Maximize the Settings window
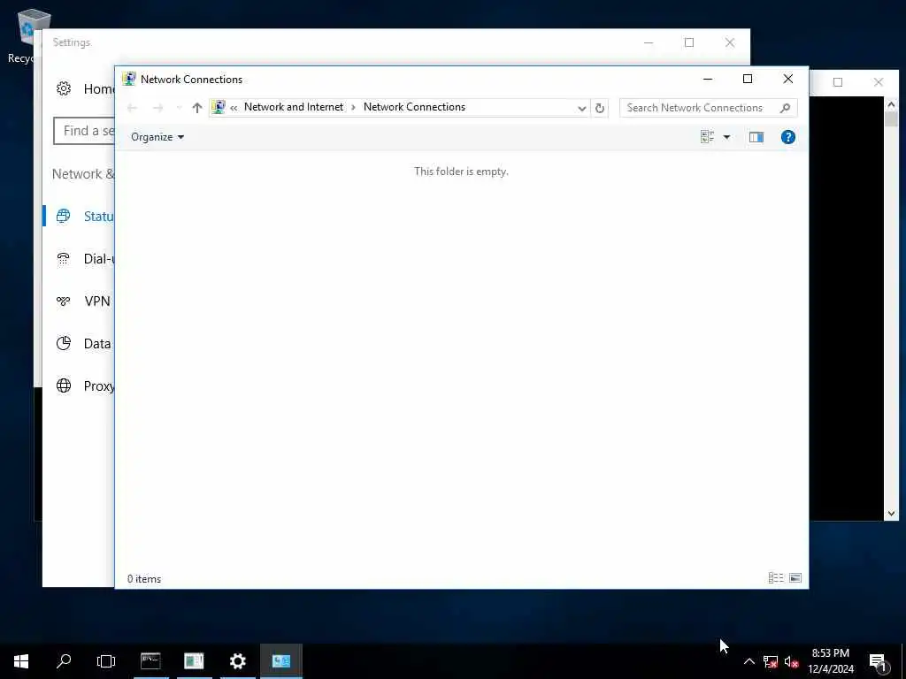 pos(688,42)
